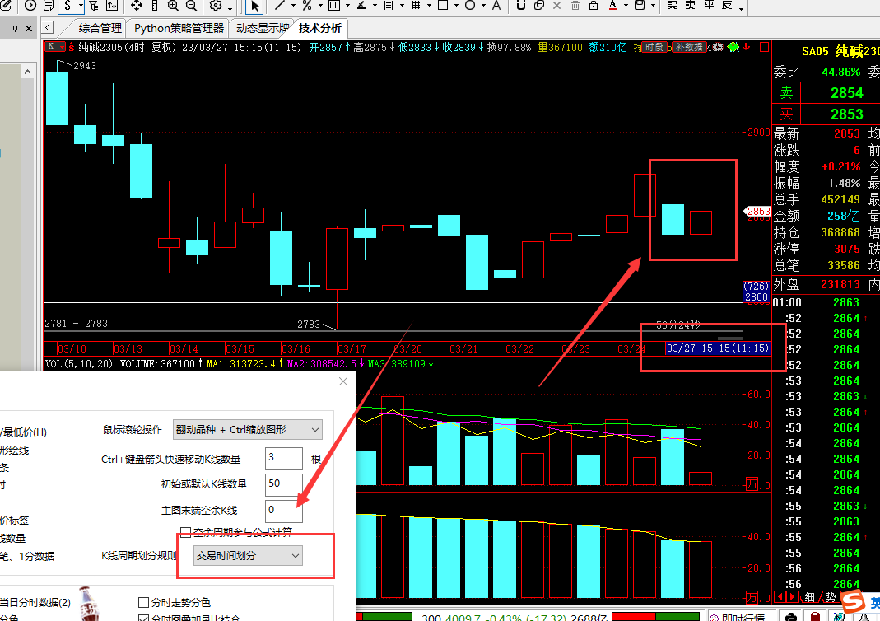Click the green diamond icon in chart header

tap(733, 47)
